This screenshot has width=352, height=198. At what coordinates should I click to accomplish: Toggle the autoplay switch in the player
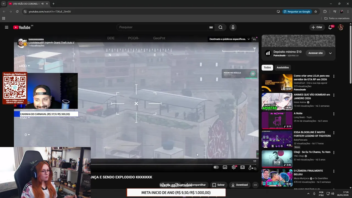(216, 167)
